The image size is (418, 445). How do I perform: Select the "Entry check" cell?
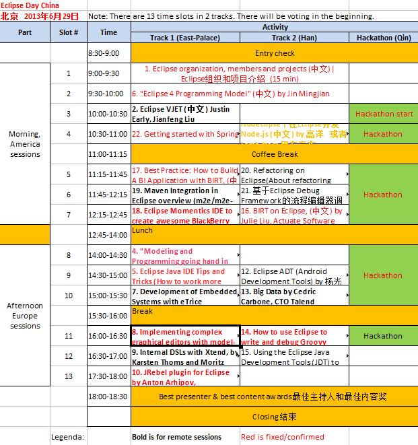[x=275, y=53]
